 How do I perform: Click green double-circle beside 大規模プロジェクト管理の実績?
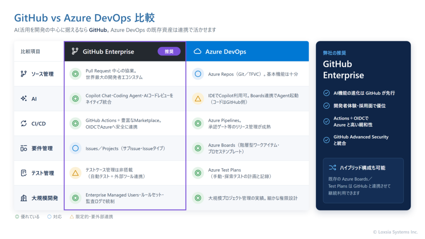[198, 198]
